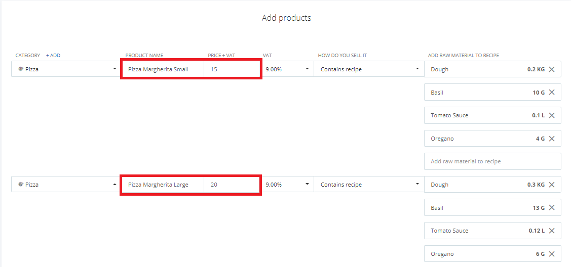Click the 'CATEGORY' column label
Screen dimensions: 571x267
pyautogui.click(x=28, y=55)
